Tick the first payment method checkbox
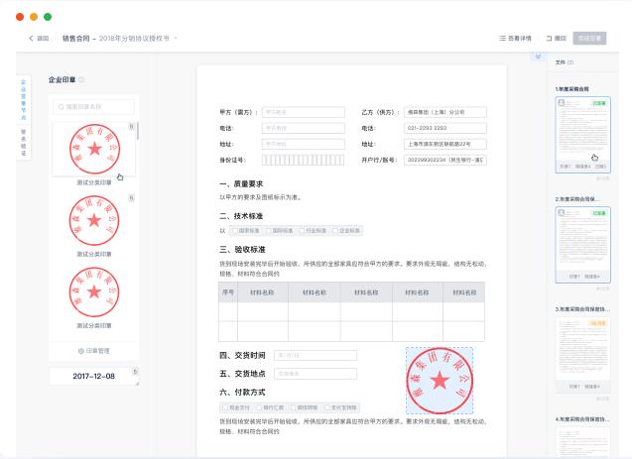This screenshot has width=632, height=459. click(225, 407)
